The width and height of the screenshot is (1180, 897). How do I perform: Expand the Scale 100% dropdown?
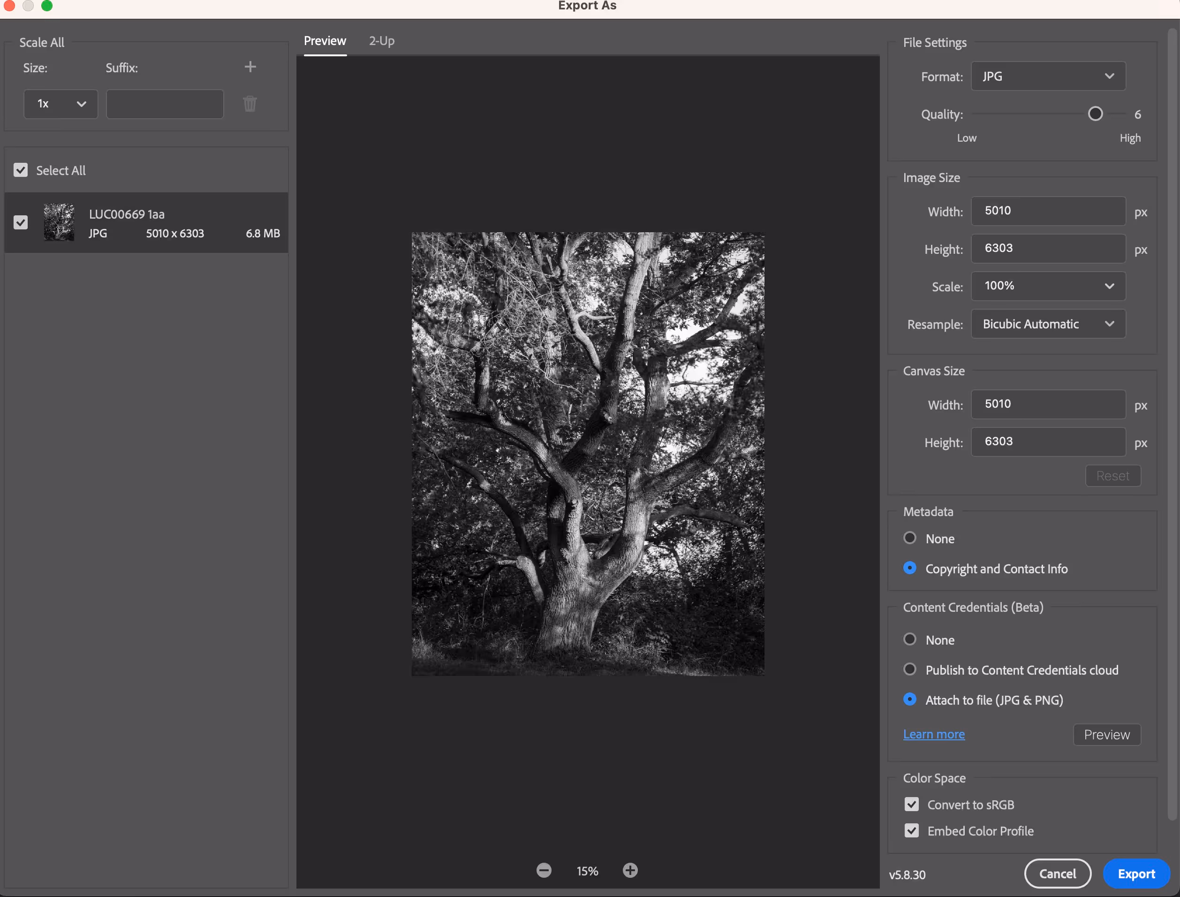pyautogui.click(x=1048, y=286)
